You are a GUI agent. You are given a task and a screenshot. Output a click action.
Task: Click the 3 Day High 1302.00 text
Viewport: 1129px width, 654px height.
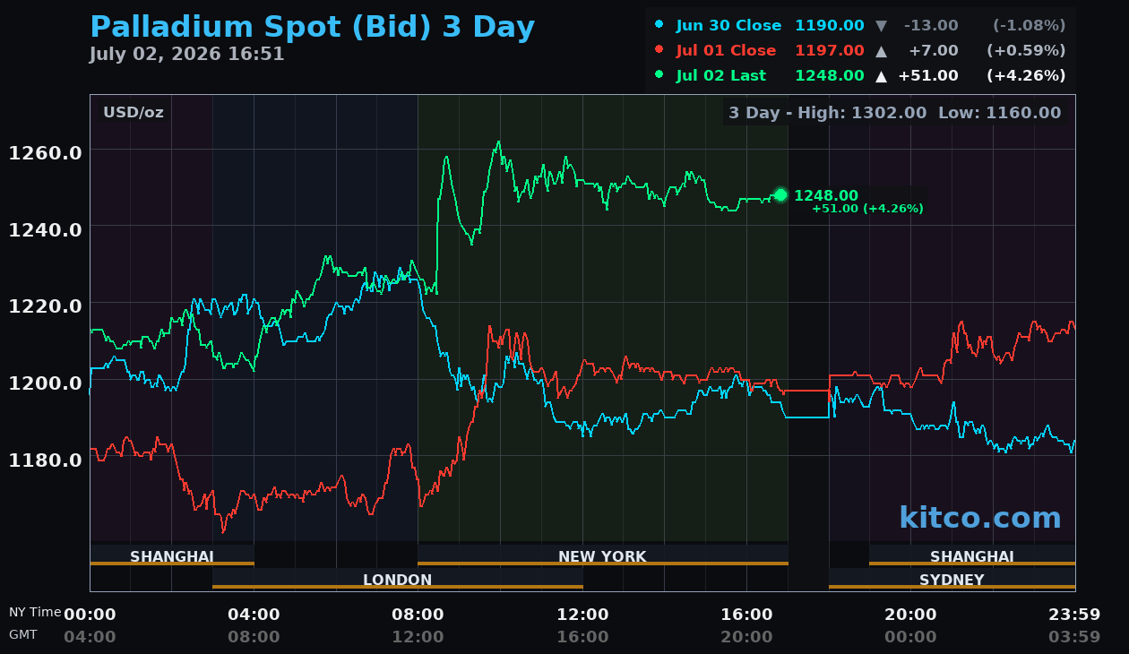[827, 113]
